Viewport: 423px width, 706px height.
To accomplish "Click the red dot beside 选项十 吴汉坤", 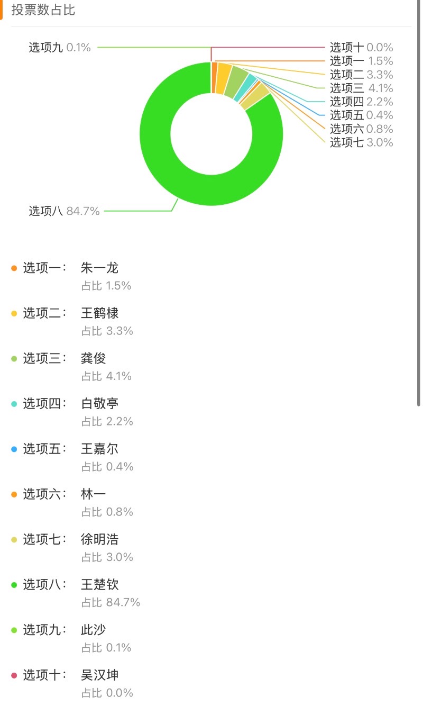I will point(14,675).
